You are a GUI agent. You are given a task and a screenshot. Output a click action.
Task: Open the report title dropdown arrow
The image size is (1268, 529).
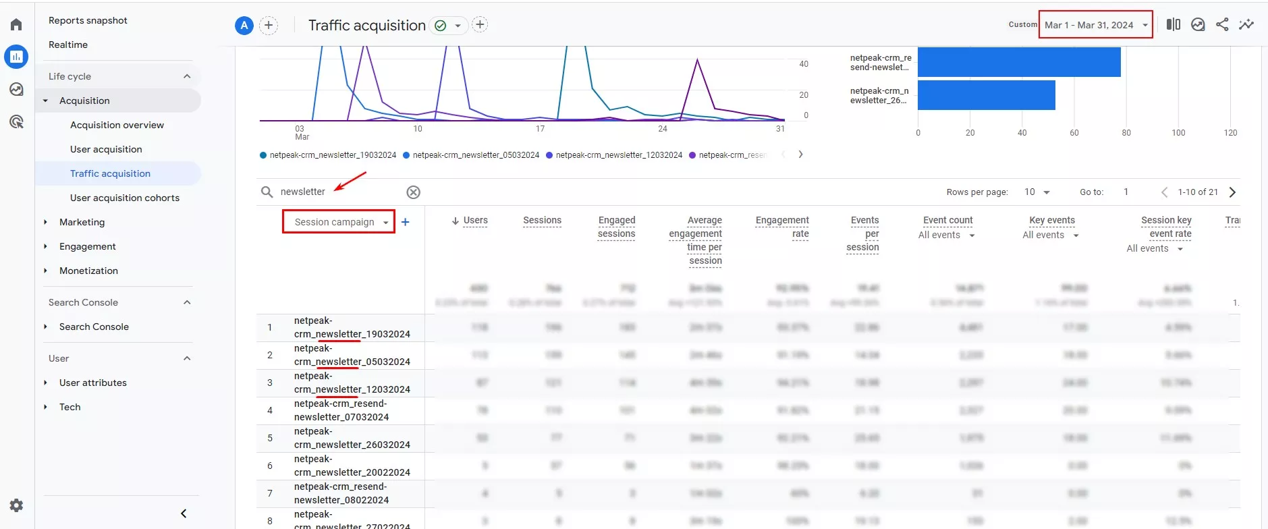click(458, 26)
